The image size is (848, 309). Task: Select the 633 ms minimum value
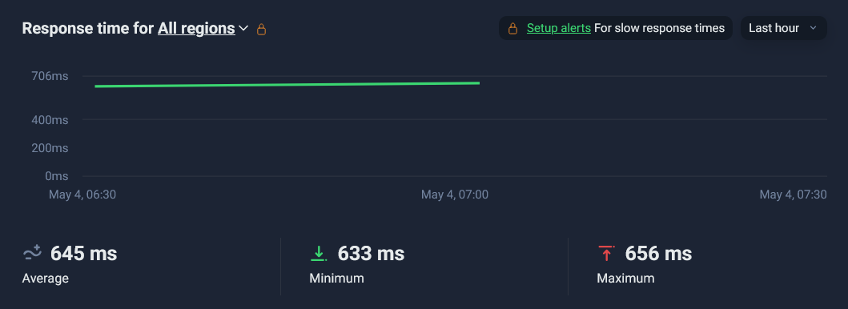pos(371,253)
